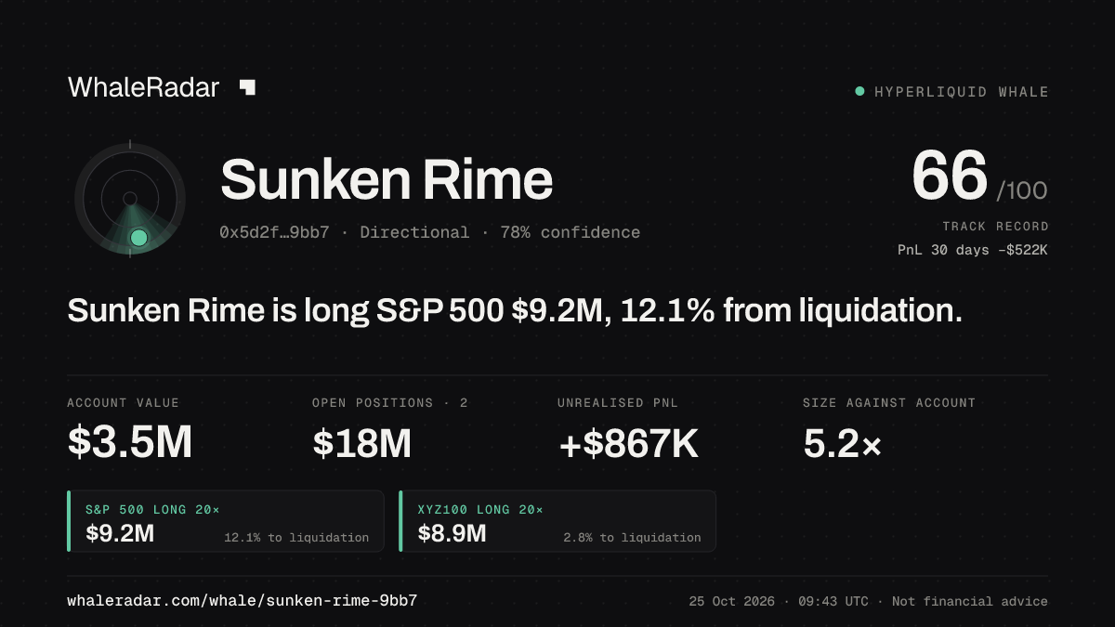Click the 09:43 UTC timestamp

[x=834, y=602]
